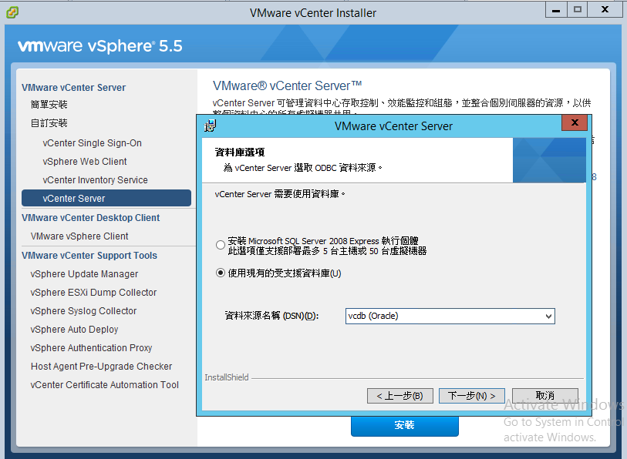
Task: Select 自訂安裝 custom install in sidebar
Action: (x=49, y=123)
